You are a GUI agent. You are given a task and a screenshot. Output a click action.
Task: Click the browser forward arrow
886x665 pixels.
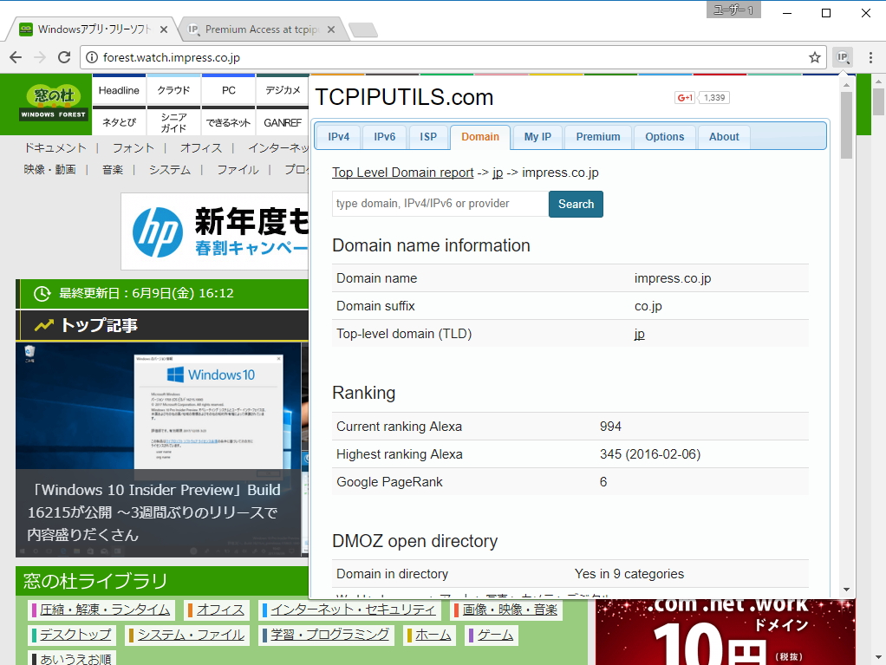tap(40, 57)
